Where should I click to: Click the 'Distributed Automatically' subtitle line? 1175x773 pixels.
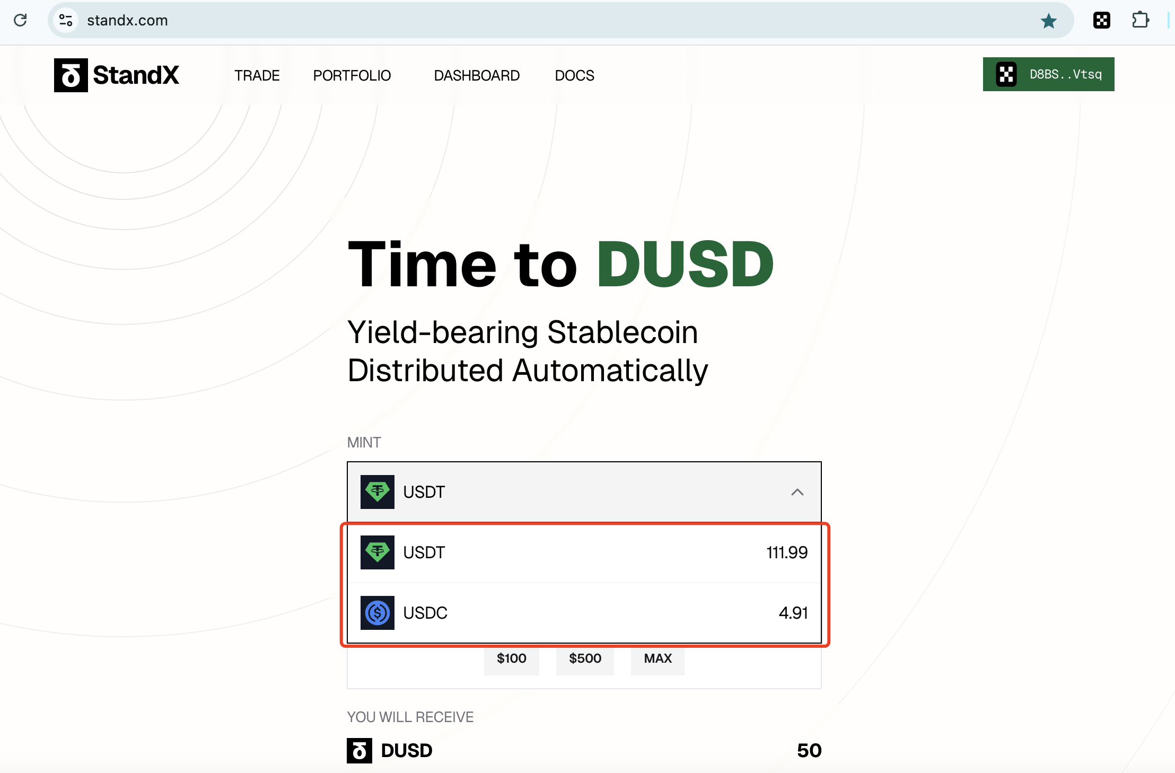point(528,371)
